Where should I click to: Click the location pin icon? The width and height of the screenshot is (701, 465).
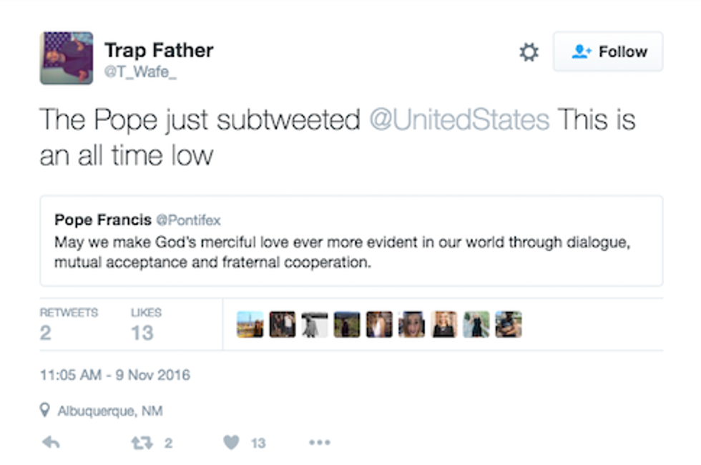click(45, 411)
